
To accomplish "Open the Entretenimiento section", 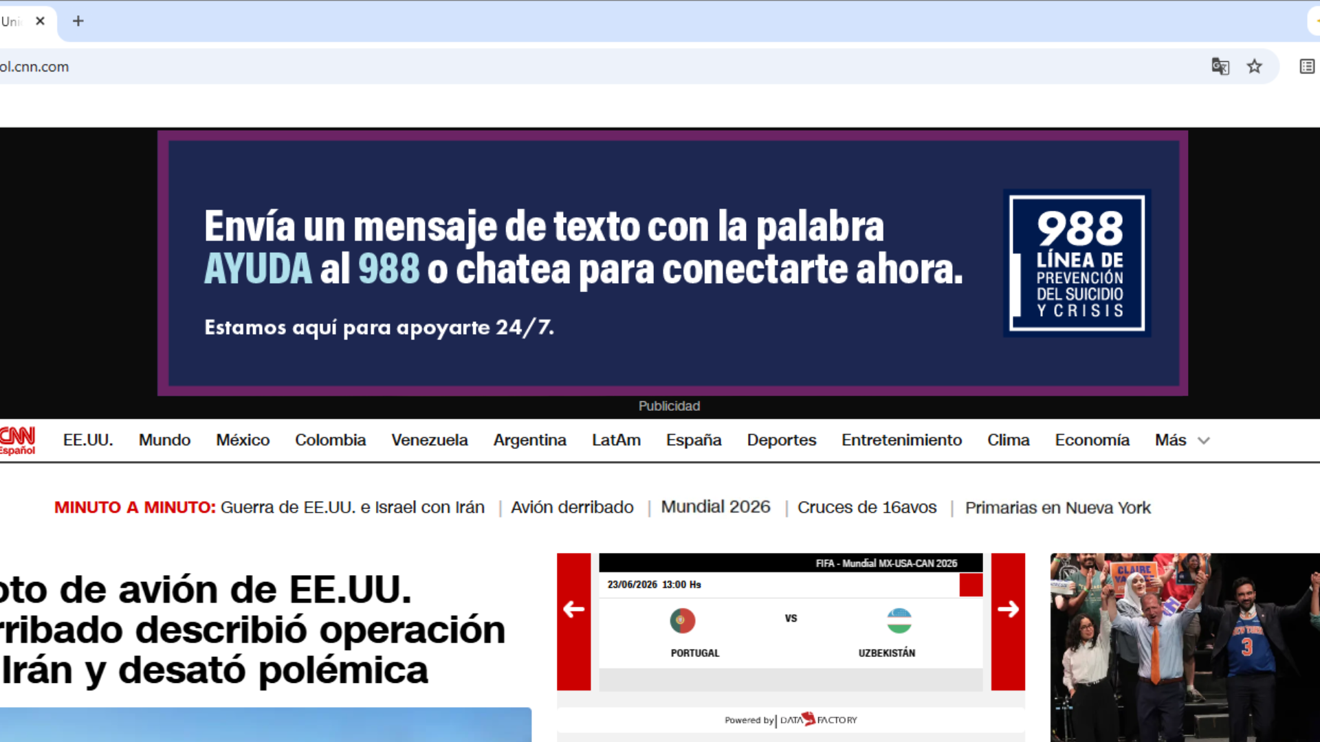I will [902, 440].
